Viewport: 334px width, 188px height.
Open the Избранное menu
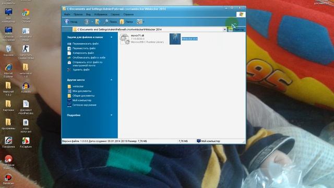101,15
